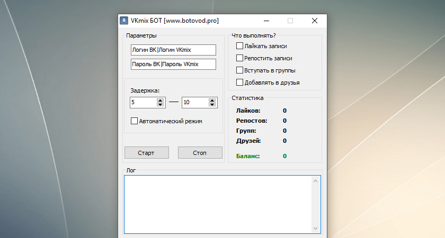Click the VK app icon in title bar
Viewport: 445px width, 238px height.
pyautogui.click(x=124, y=21)
